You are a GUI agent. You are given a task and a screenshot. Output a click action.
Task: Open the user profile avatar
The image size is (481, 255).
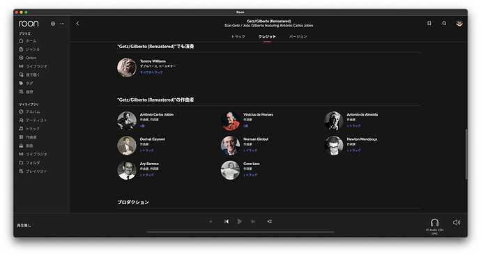[x=459, y=23]
